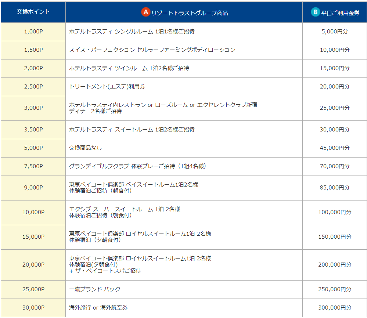Click the 150,000円分 voucher value
Image resolution: width=367 pixels, height=318 pixels.
click(x=335, y=236)
